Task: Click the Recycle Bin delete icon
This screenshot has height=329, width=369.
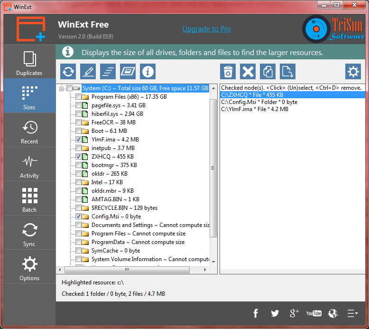Action: 228,71
